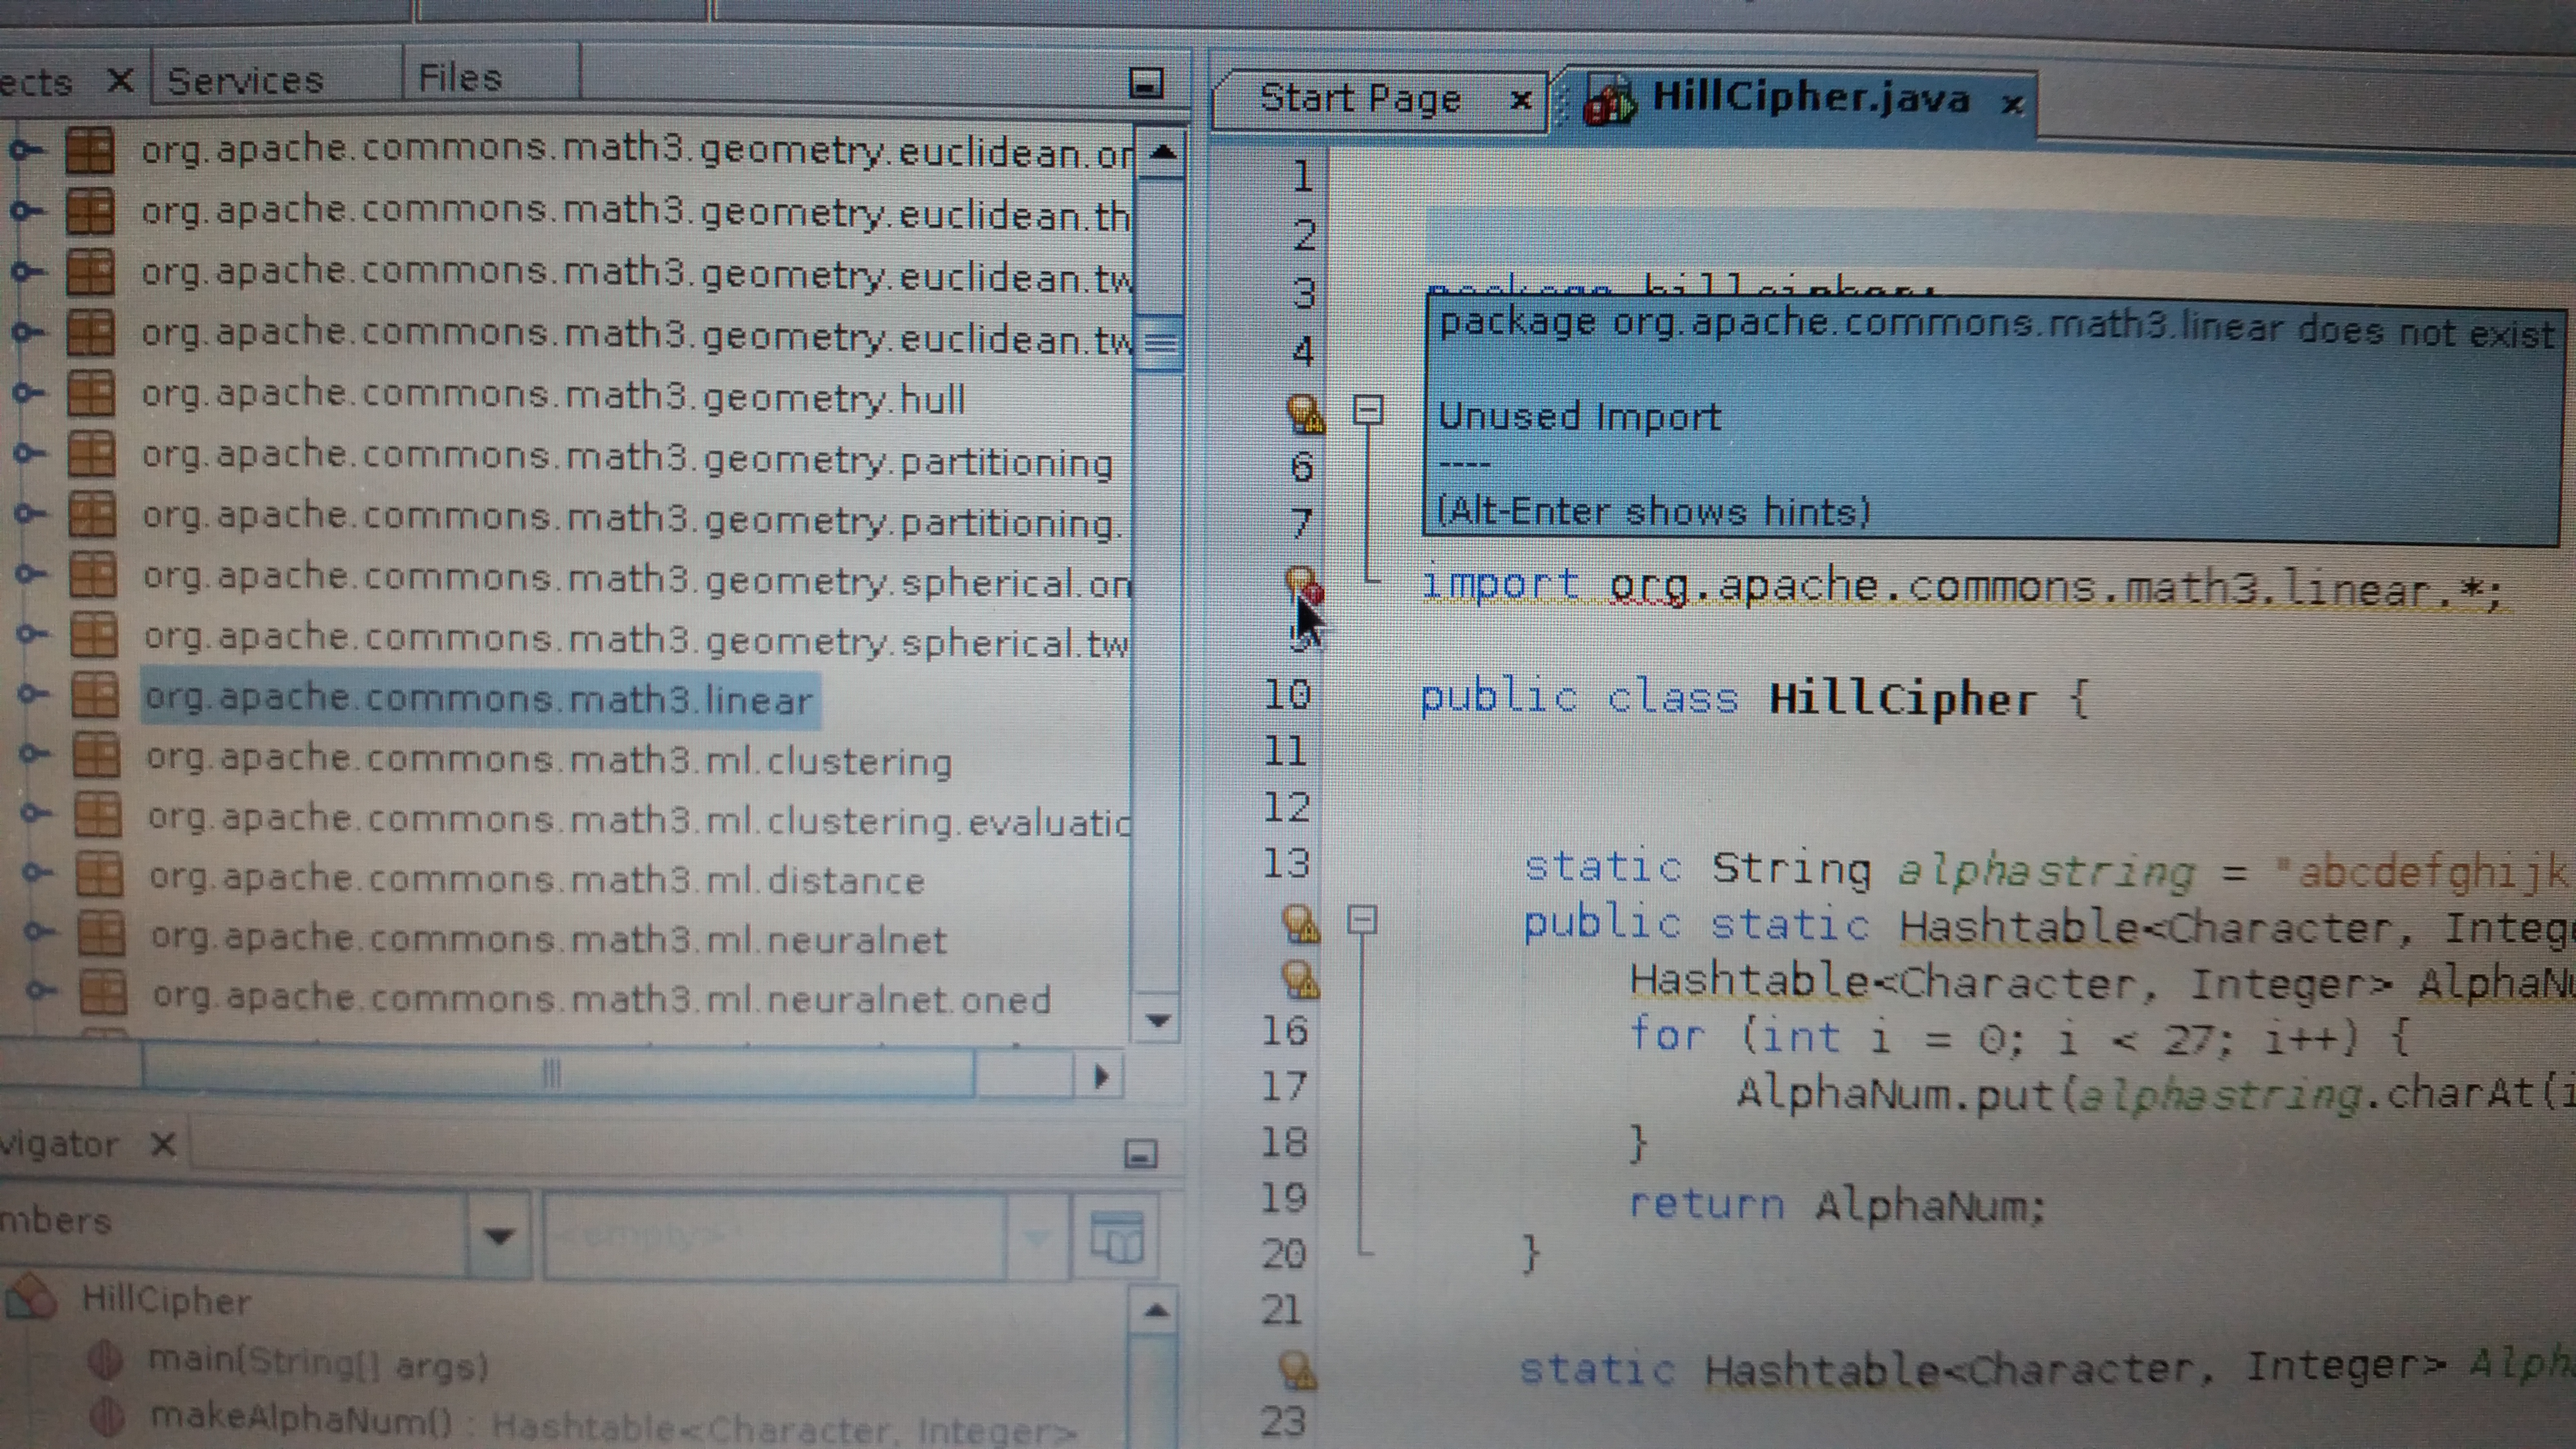Image resolution: width=2576 pixels, height=1449 pixels.
Task: Collapse the makeAlphaNum method fold at line 14
Action: (x=1362, y=919)
